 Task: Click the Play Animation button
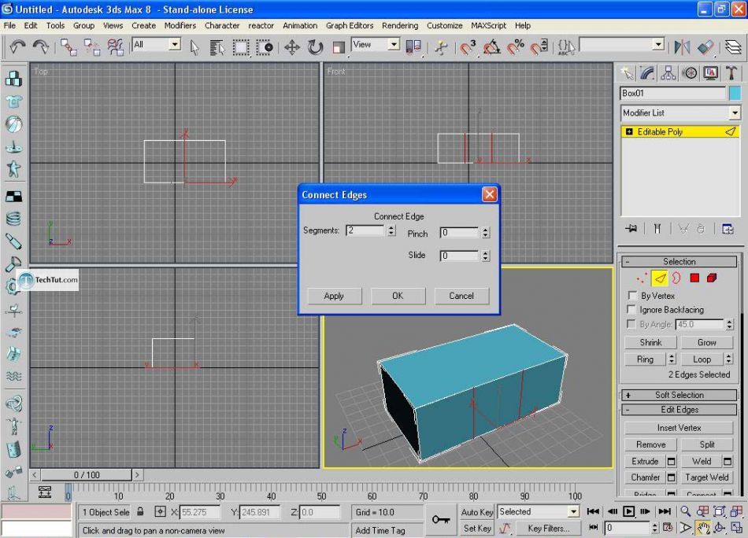tap(628, 512)
